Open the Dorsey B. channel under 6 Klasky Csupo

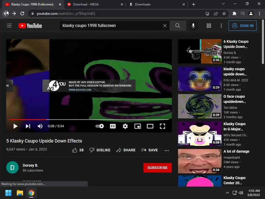tap(230, 53)
